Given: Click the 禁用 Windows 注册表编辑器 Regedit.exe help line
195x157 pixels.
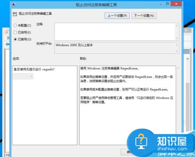Looking at the screenshot, I should click(x=110, y=68).
